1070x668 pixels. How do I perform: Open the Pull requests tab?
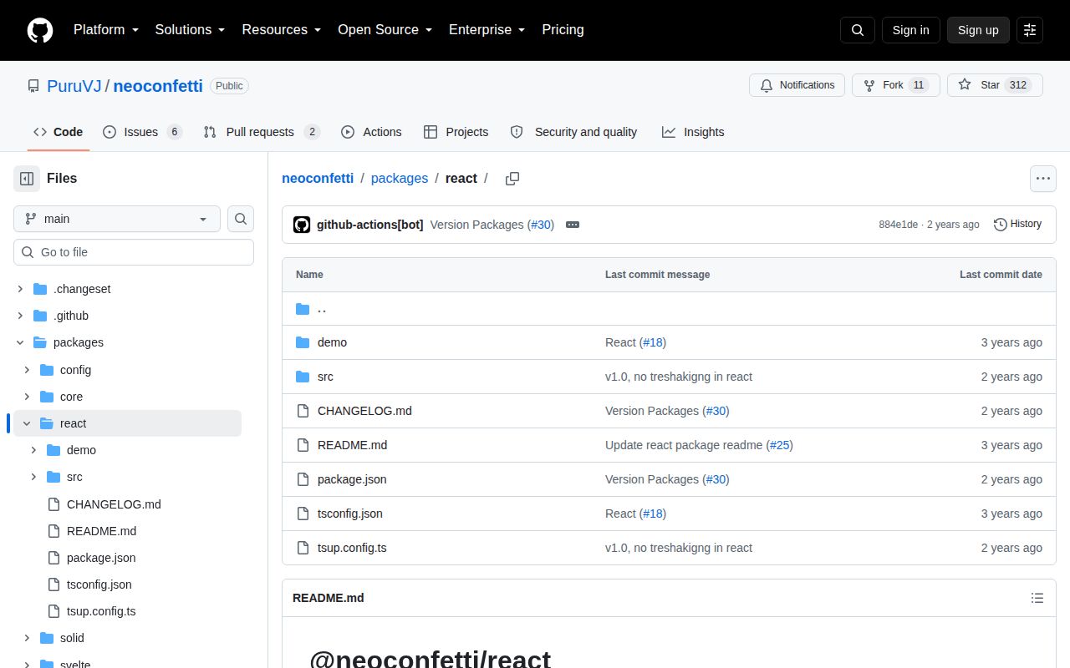click(x=262, y=132)
